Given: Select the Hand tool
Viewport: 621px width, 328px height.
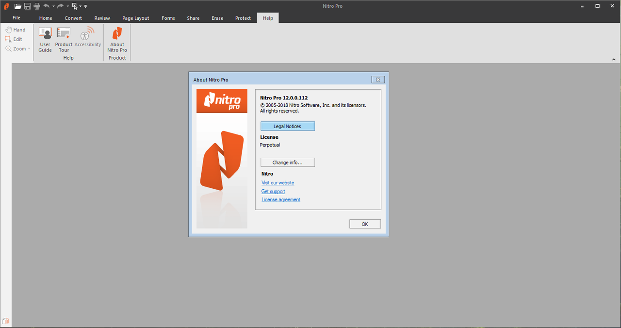Looking at the screenshot, I should coord(16,30).
